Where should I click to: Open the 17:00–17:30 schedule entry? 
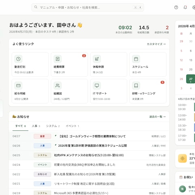point(186,138)
